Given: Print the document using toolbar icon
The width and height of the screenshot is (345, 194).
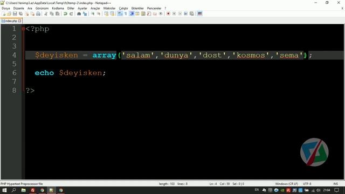Looking at the screenshot, I should pyautogui.click(x=38, y=13).
